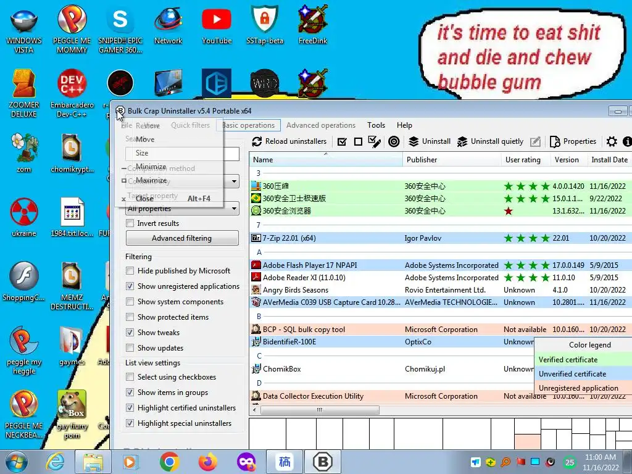Open the Network desktop icon
This screenshot has height=474, width=632.
[x=168, y=25]
